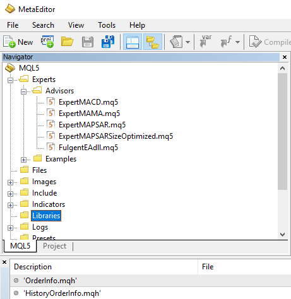291x299 pixels.
Task: Click Navigator scrollbar up arrow
Action: pyautogui.click(x=283, y=68)
